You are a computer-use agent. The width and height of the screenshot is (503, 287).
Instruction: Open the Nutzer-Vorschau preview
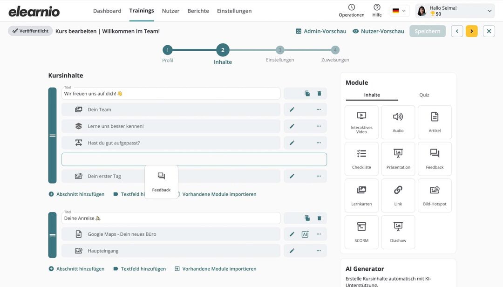[378, 31]
